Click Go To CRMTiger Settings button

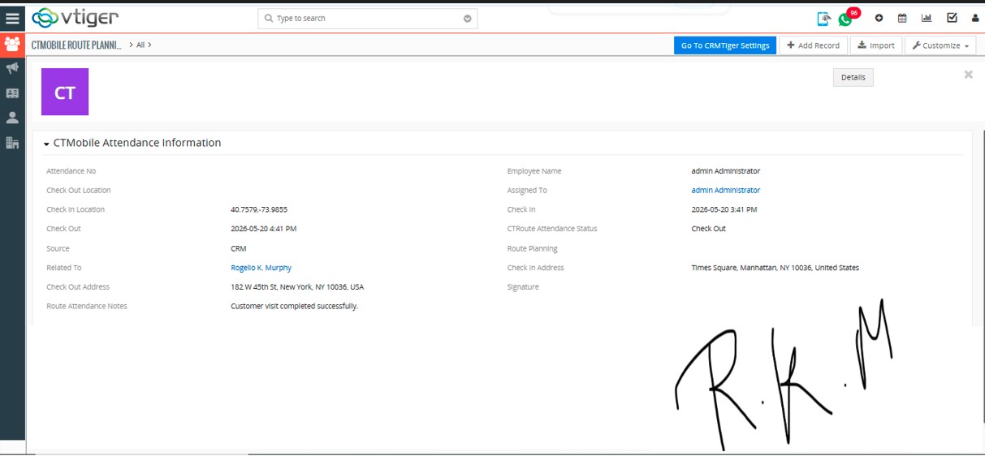pos(725,45)
